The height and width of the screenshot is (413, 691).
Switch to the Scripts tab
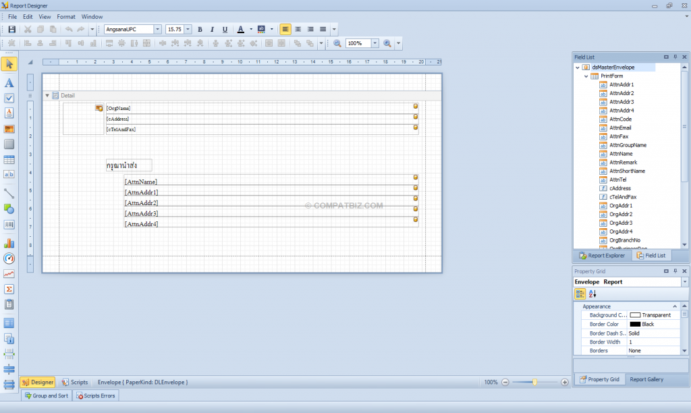[x=75, y=382]
